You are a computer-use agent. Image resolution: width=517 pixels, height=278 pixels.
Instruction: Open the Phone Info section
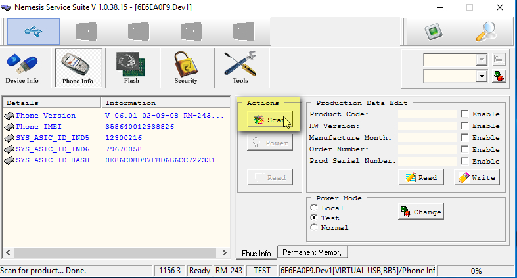point(78,68)
